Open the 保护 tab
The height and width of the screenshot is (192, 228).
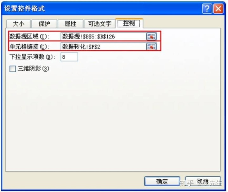point(44,23)
